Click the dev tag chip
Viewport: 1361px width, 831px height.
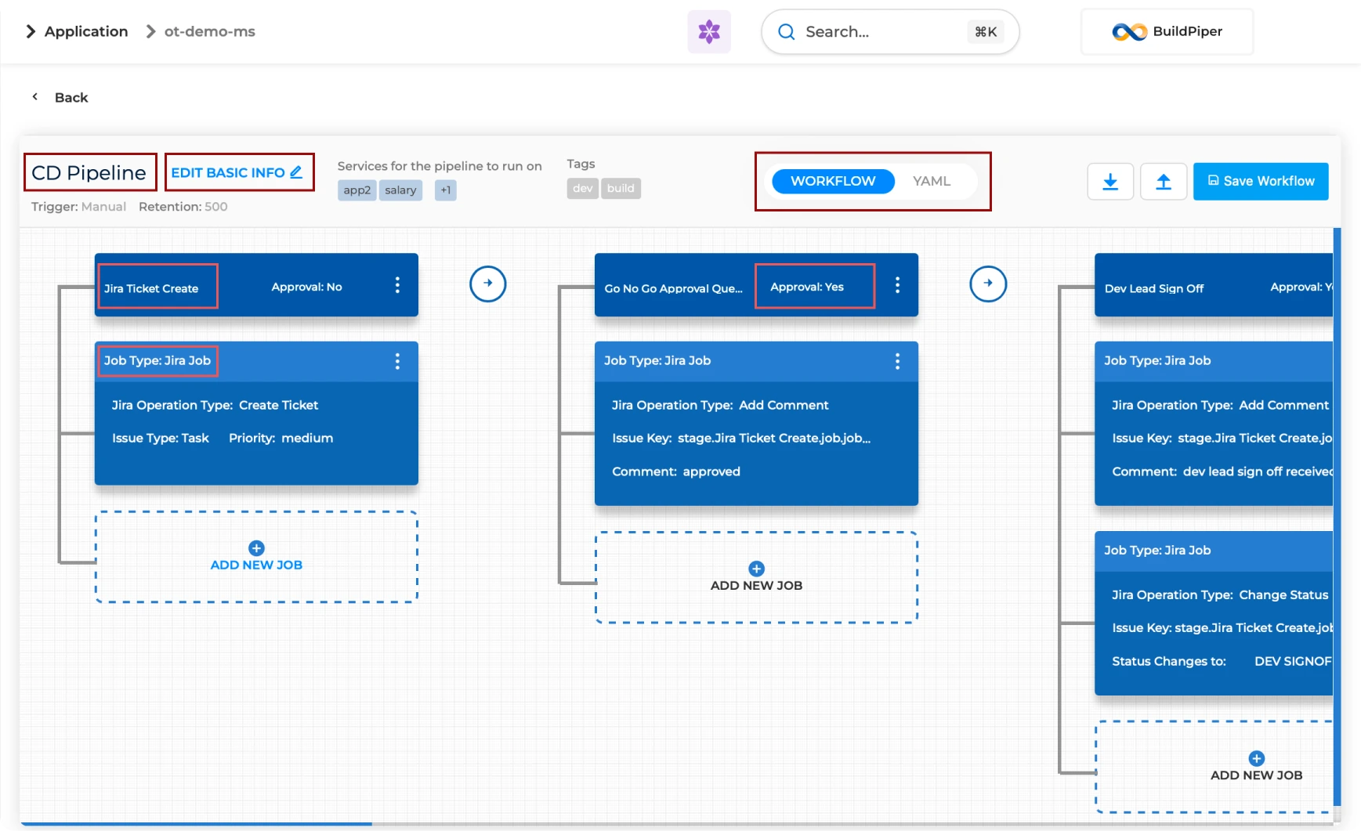pos(582,188)
